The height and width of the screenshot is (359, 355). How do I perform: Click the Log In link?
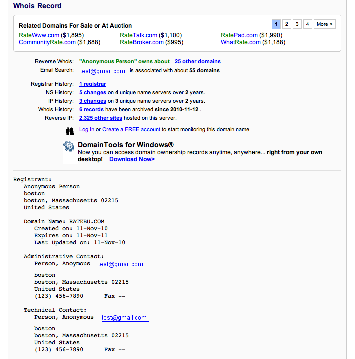(87, 129)
